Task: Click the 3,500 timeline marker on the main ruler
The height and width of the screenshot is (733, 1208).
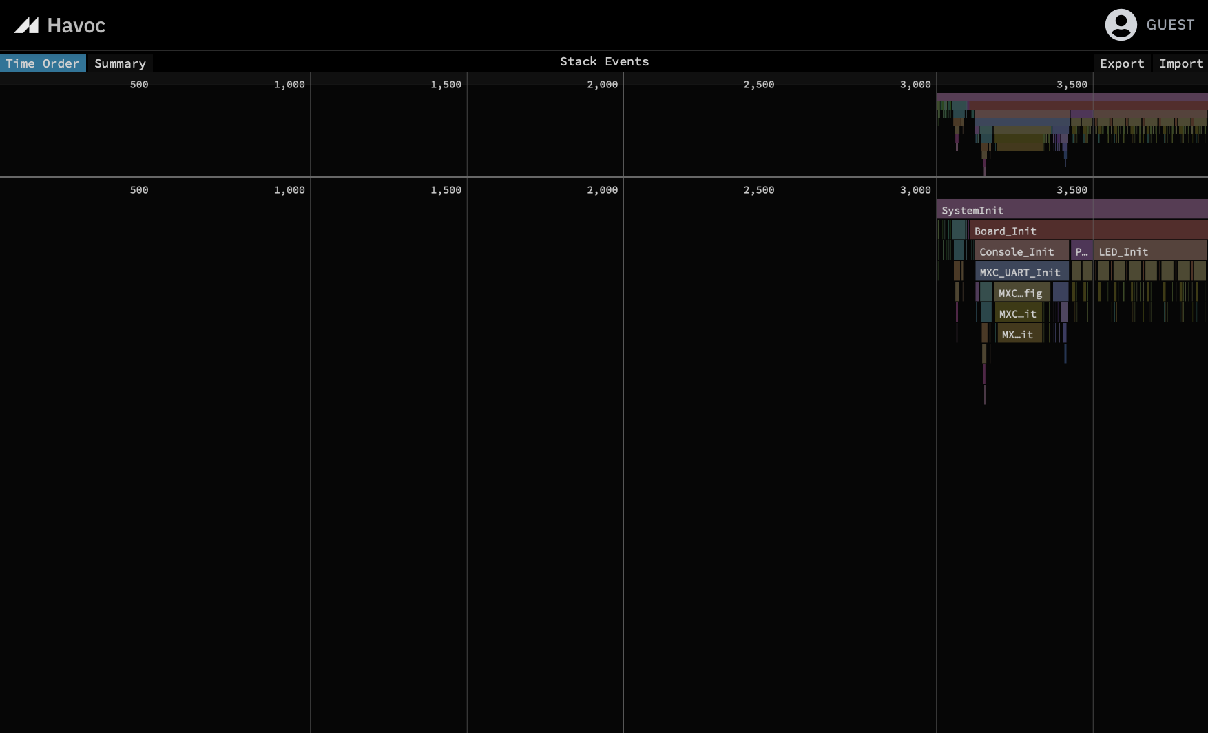Action: [x=1072, y=189]
